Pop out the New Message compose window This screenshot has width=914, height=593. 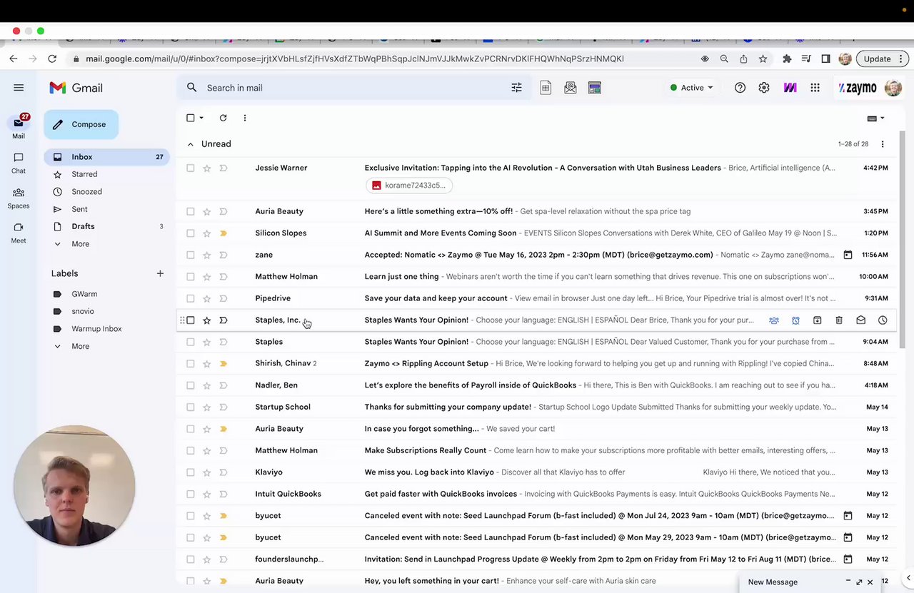click(x=859, y=582)
